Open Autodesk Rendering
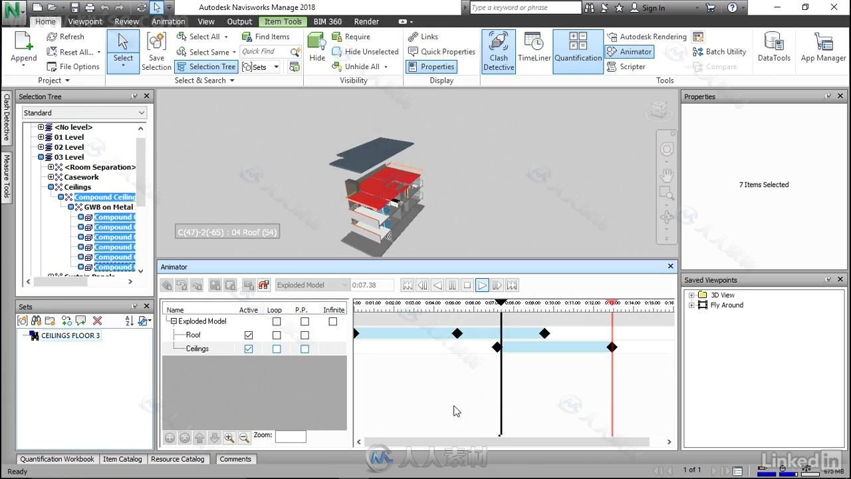This screenshot has height=479, width=851. coord(647,37)
